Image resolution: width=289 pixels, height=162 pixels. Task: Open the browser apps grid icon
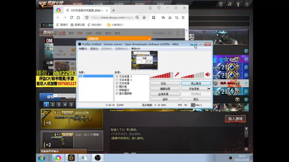pos(154,18)
